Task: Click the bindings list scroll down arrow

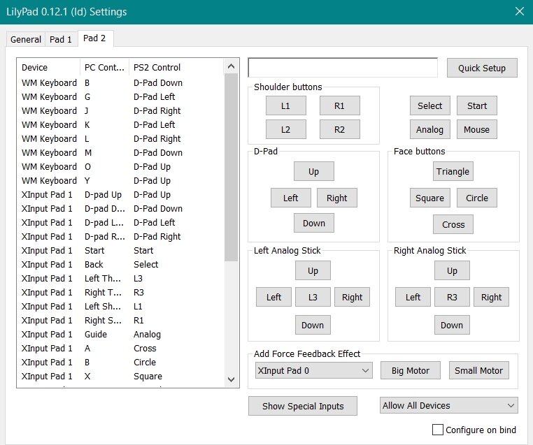Action: [x=231, y=379]
